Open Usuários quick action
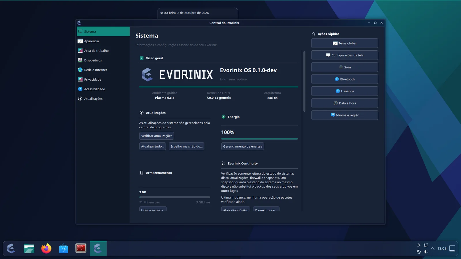461x259 pixels. (x=345, y=91)
